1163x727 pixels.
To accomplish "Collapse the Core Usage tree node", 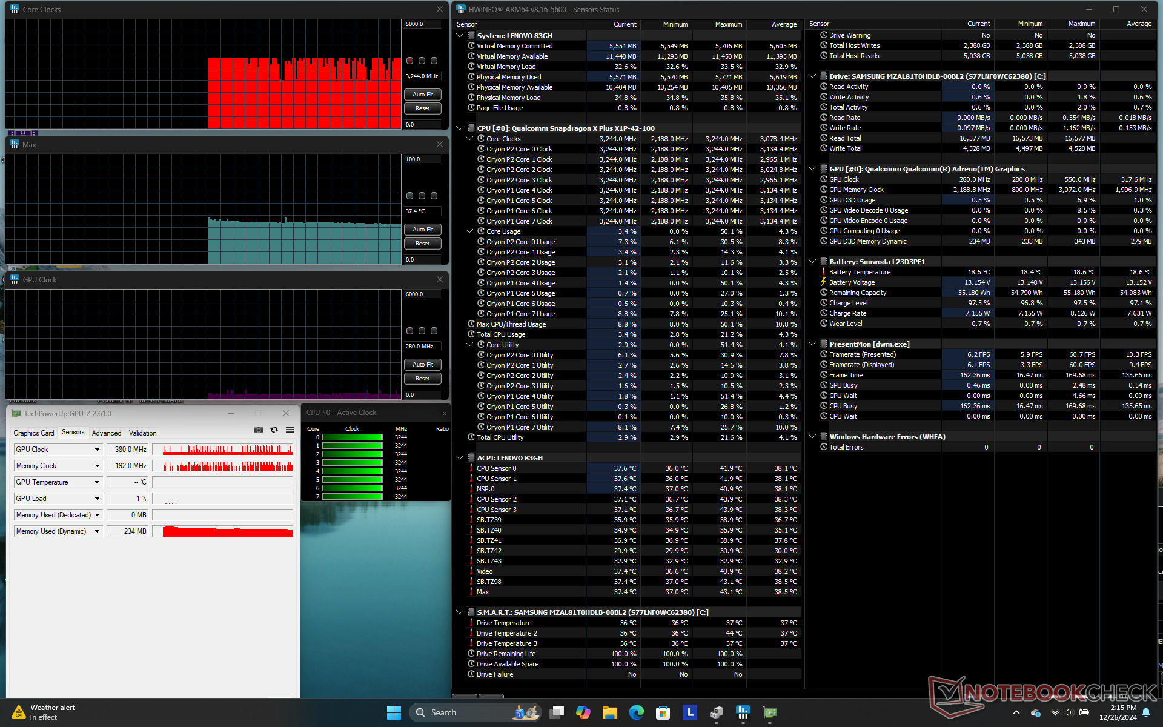I will click(469, 231).
